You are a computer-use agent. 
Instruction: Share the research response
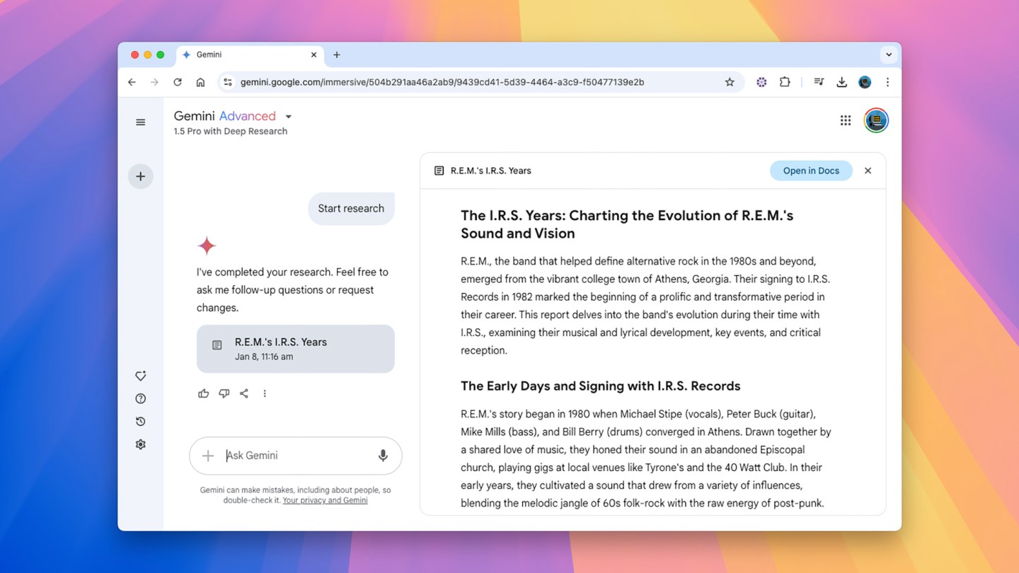(x=244, y=393)
